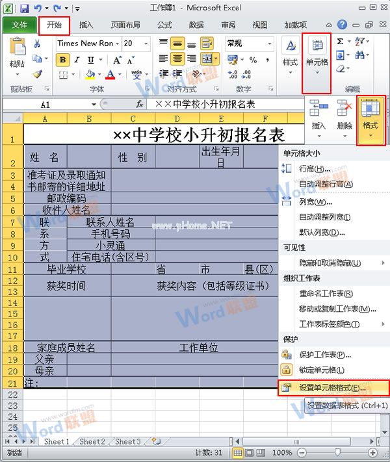This screenshot has height=462, width=390.
Task: Switch to the 页面布局 tab
Action: pos(125,25)
